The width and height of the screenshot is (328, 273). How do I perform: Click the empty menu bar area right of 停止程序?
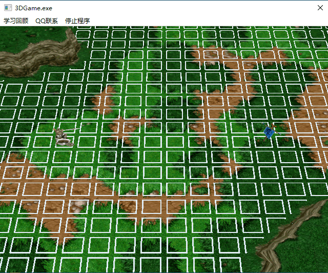[205, 21]
